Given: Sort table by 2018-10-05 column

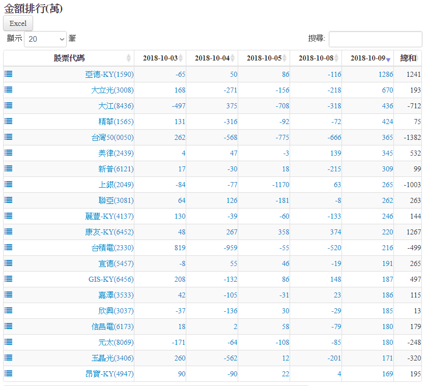Looking at the screenshot, I should [264, 58].
